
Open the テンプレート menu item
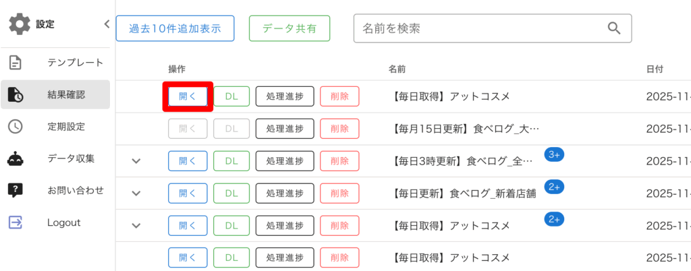(75, 63)
